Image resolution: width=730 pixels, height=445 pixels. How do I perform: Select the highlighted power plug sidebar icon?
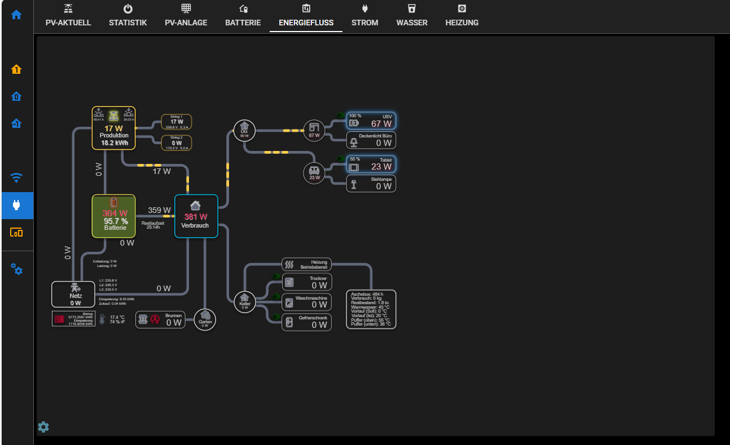point(16,205)
